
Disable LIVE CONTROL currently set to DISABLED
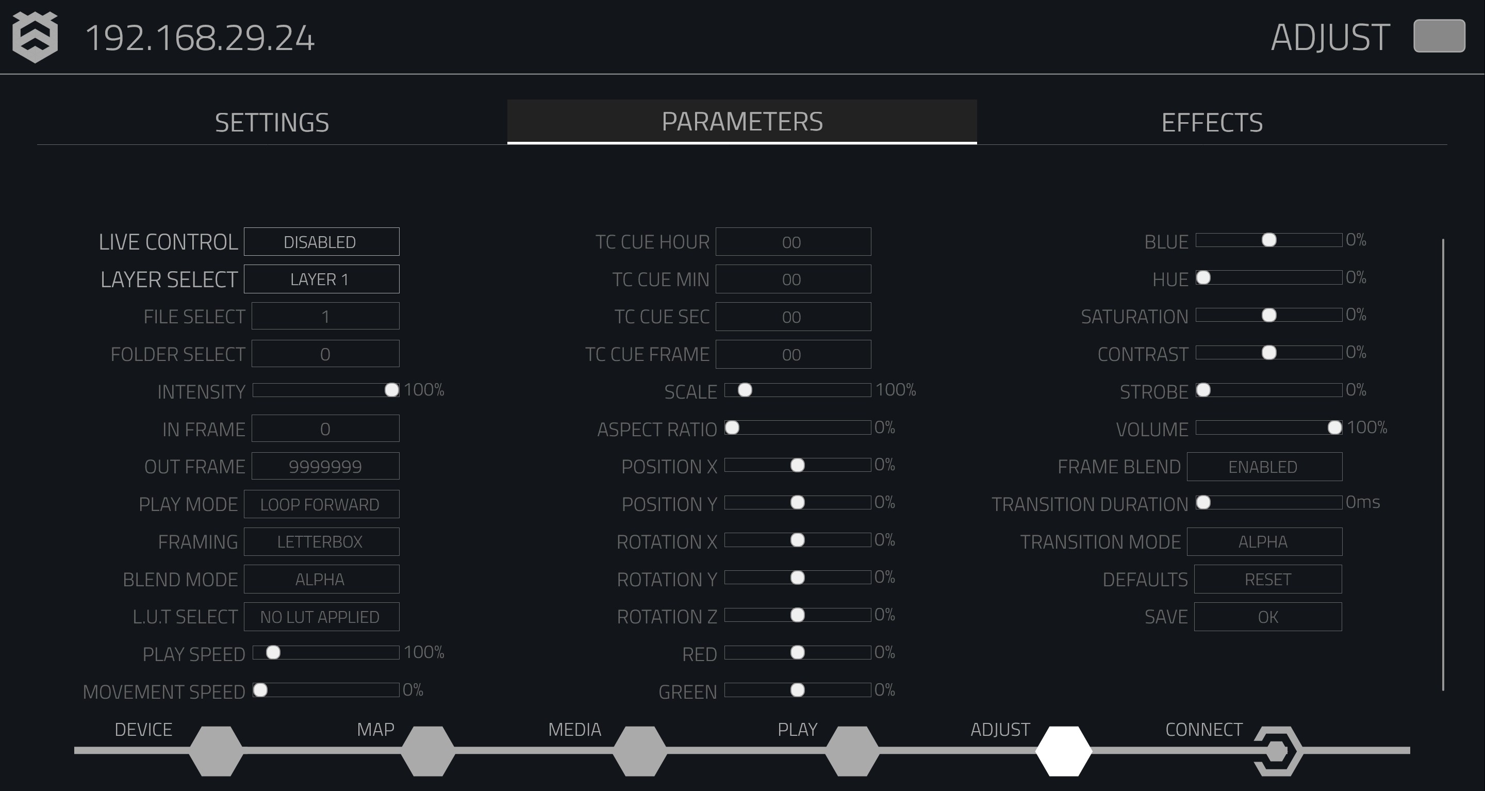pyautogui.click(x=320, y=242)
